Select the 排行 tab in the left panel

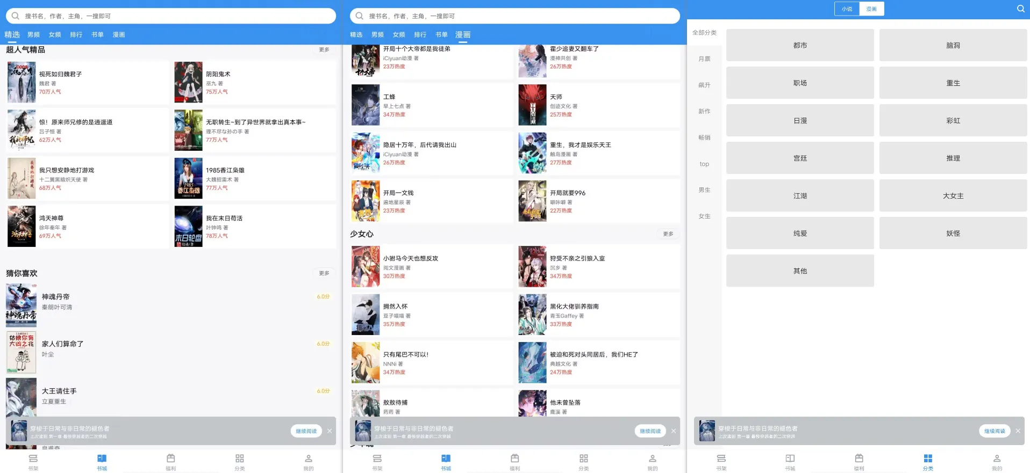click(x=76, y=34)
